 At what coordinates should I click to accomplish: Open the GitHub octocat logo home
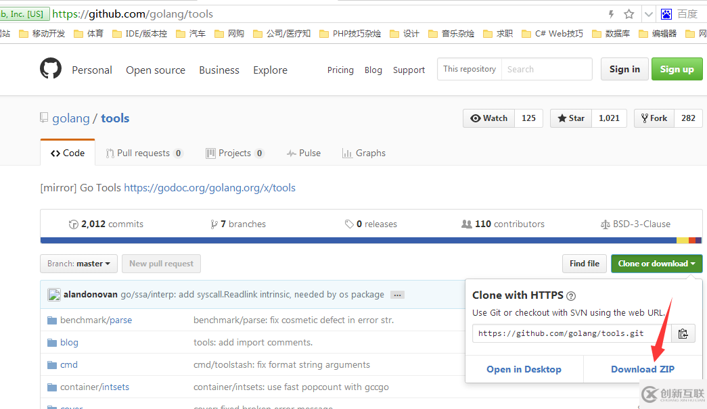(x=51, y=68)
